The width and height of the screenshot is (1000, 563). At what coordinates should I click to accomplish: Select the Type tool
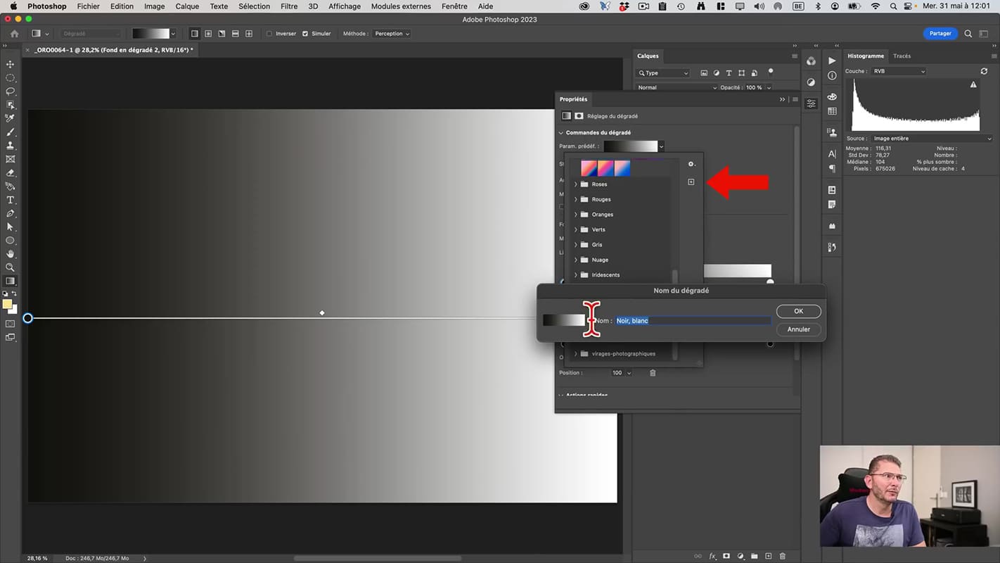pyautogui.click(x=11, y=200)
